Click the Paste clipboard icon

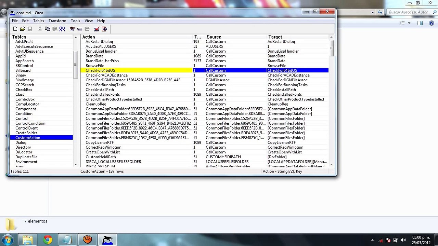[55, 29]
